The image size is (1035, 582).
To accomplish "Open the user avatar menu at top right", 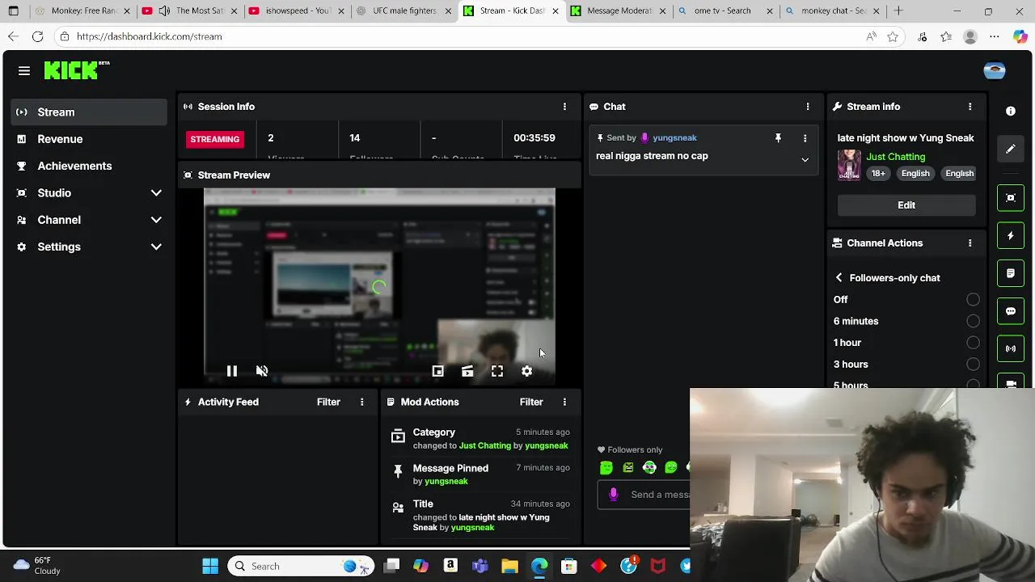I will (x=994, y=71).
